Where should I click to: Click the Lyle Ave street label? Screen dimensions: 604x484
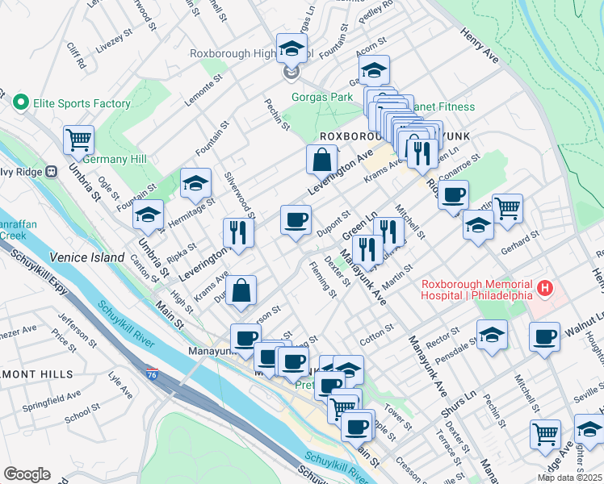click(120, 385)
